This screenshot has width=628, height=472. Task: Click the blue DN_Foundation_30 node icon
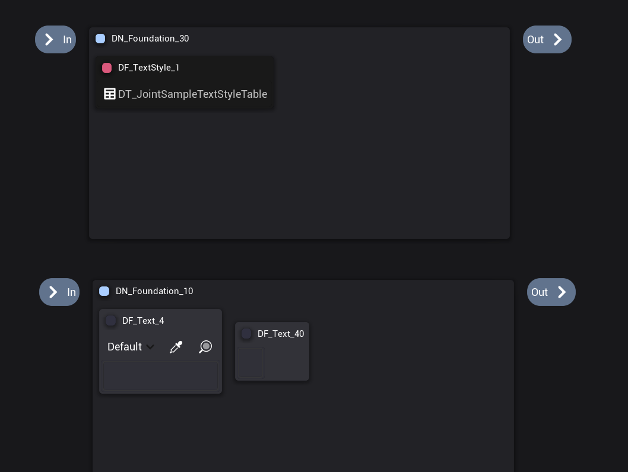coord(100,39)
